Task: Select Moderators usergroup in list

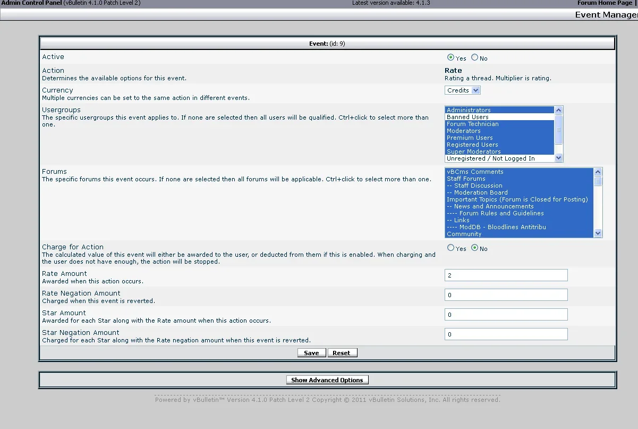Action: 499,131
